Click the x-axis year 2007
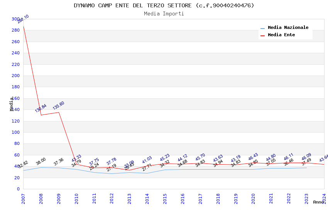328x212 pixels. [x=23, y=199]
